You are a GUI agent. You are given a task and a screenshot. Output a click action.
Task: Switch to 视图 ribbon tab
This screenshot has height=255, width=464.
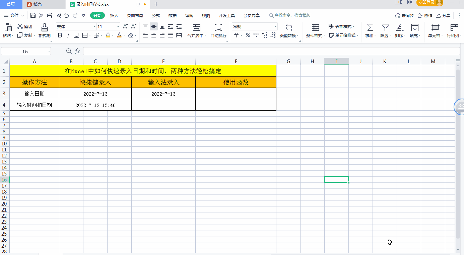206,15
